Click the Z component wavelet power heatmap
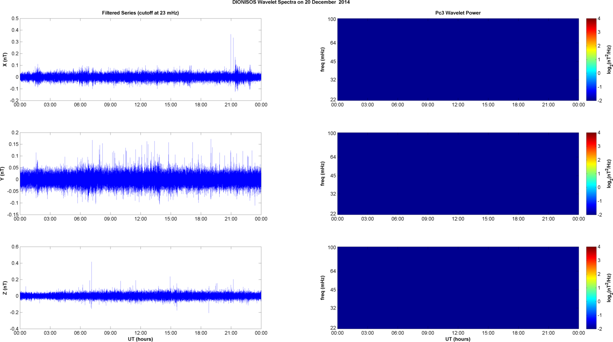 (458, 288)
